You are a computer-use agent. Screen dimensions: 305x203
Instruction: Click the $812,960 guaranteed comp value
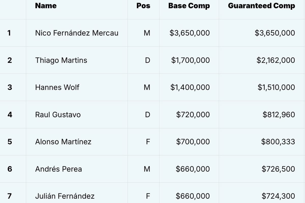coord(279,115)
